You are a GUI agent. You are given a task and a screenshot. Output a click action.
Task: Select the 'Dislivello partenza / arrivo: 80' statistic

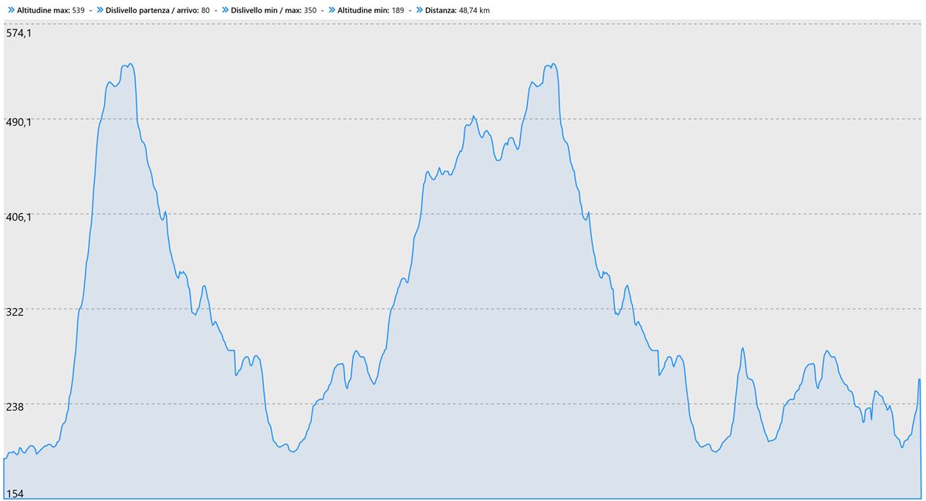point(158,11)
